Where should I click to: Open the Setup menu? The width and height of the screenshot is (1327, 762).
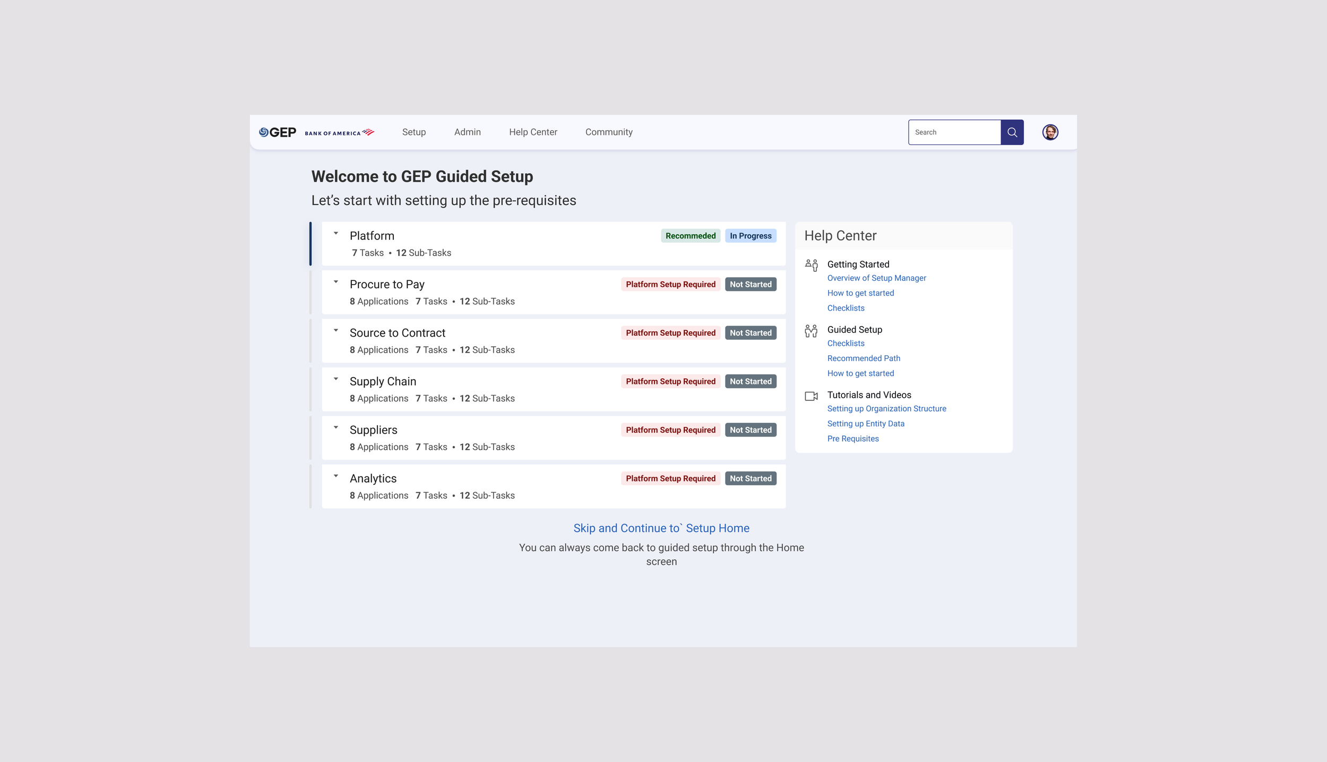413,132
